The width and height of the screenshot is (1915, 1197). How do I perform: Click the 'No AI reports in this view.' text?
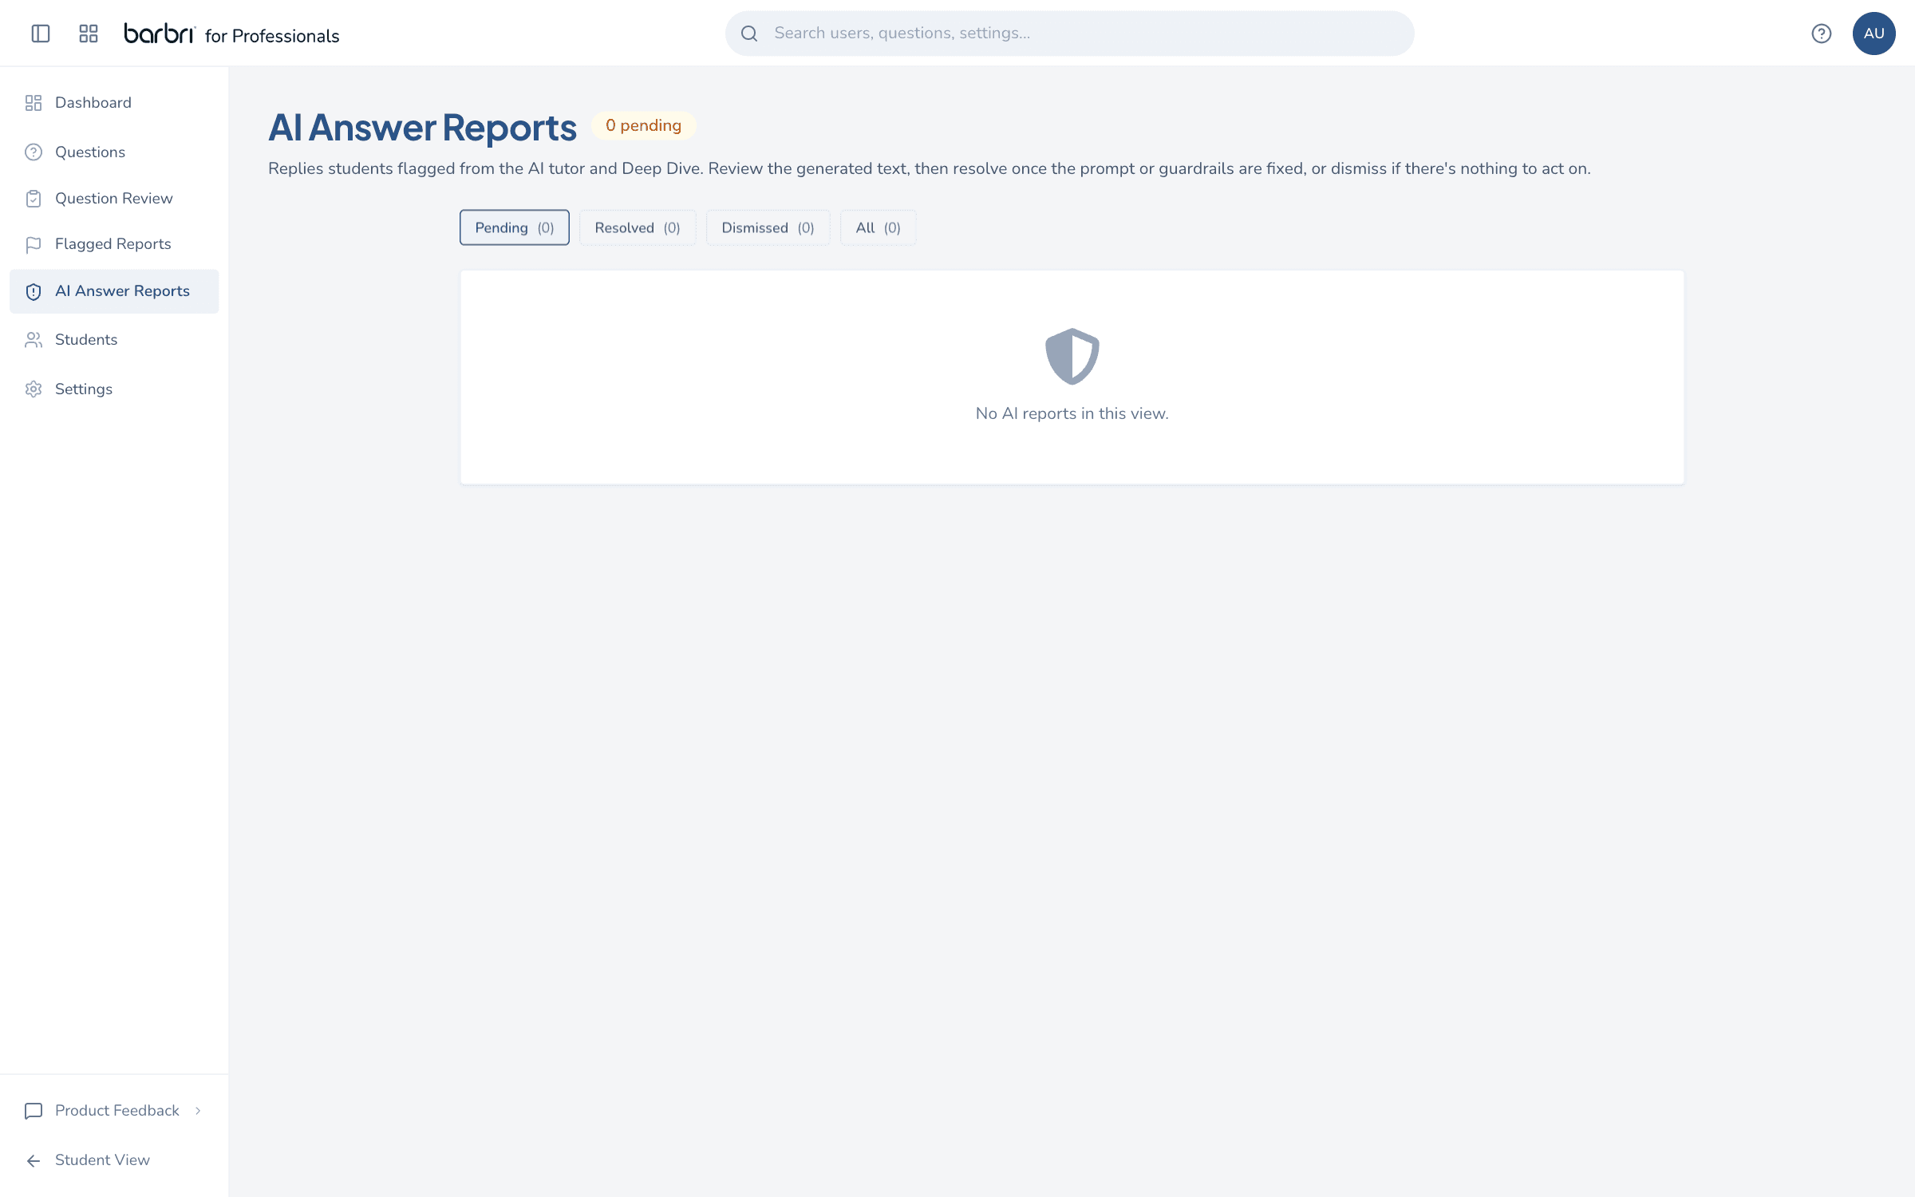pos(1072,413)
